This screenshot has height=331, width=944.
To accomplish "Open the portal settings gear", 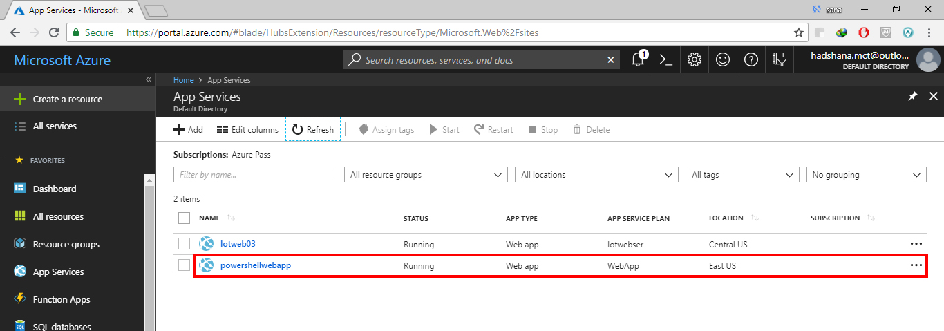I will click(695, 60).
